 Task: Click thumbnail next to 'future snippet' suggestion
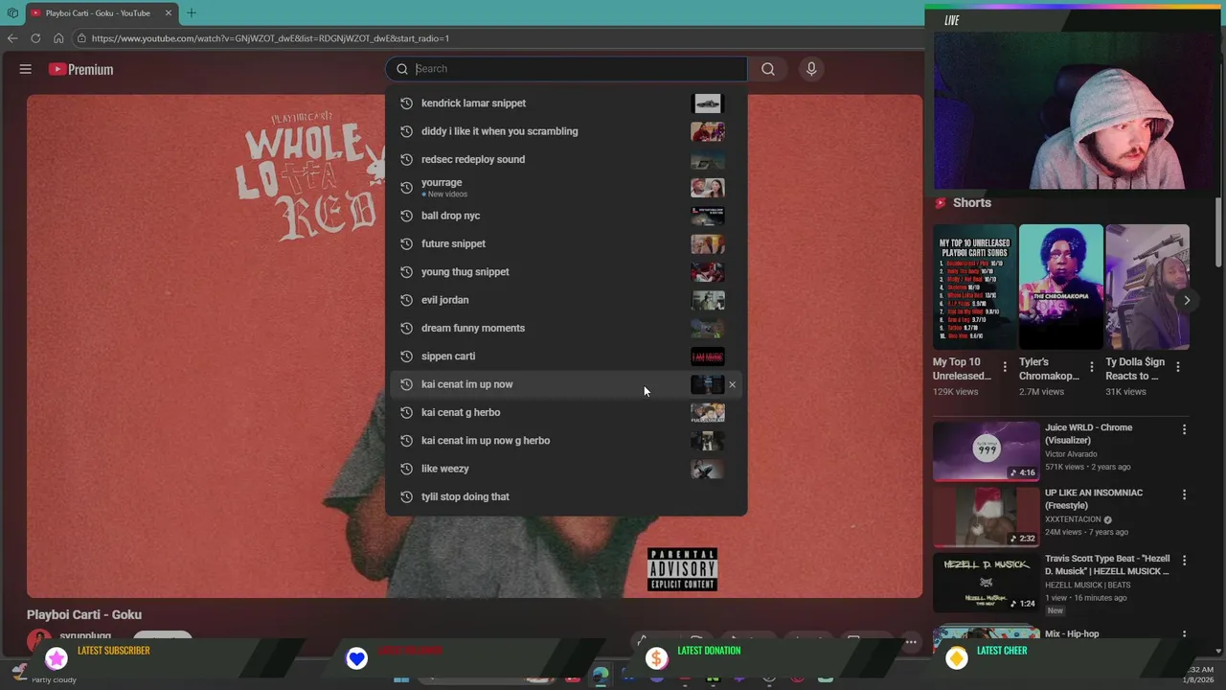tap(708, 244)
